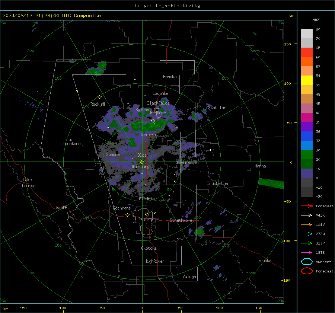Click the Innisfail city label
The height and width of the screenshot is (313, 335).
coord(150,135)
